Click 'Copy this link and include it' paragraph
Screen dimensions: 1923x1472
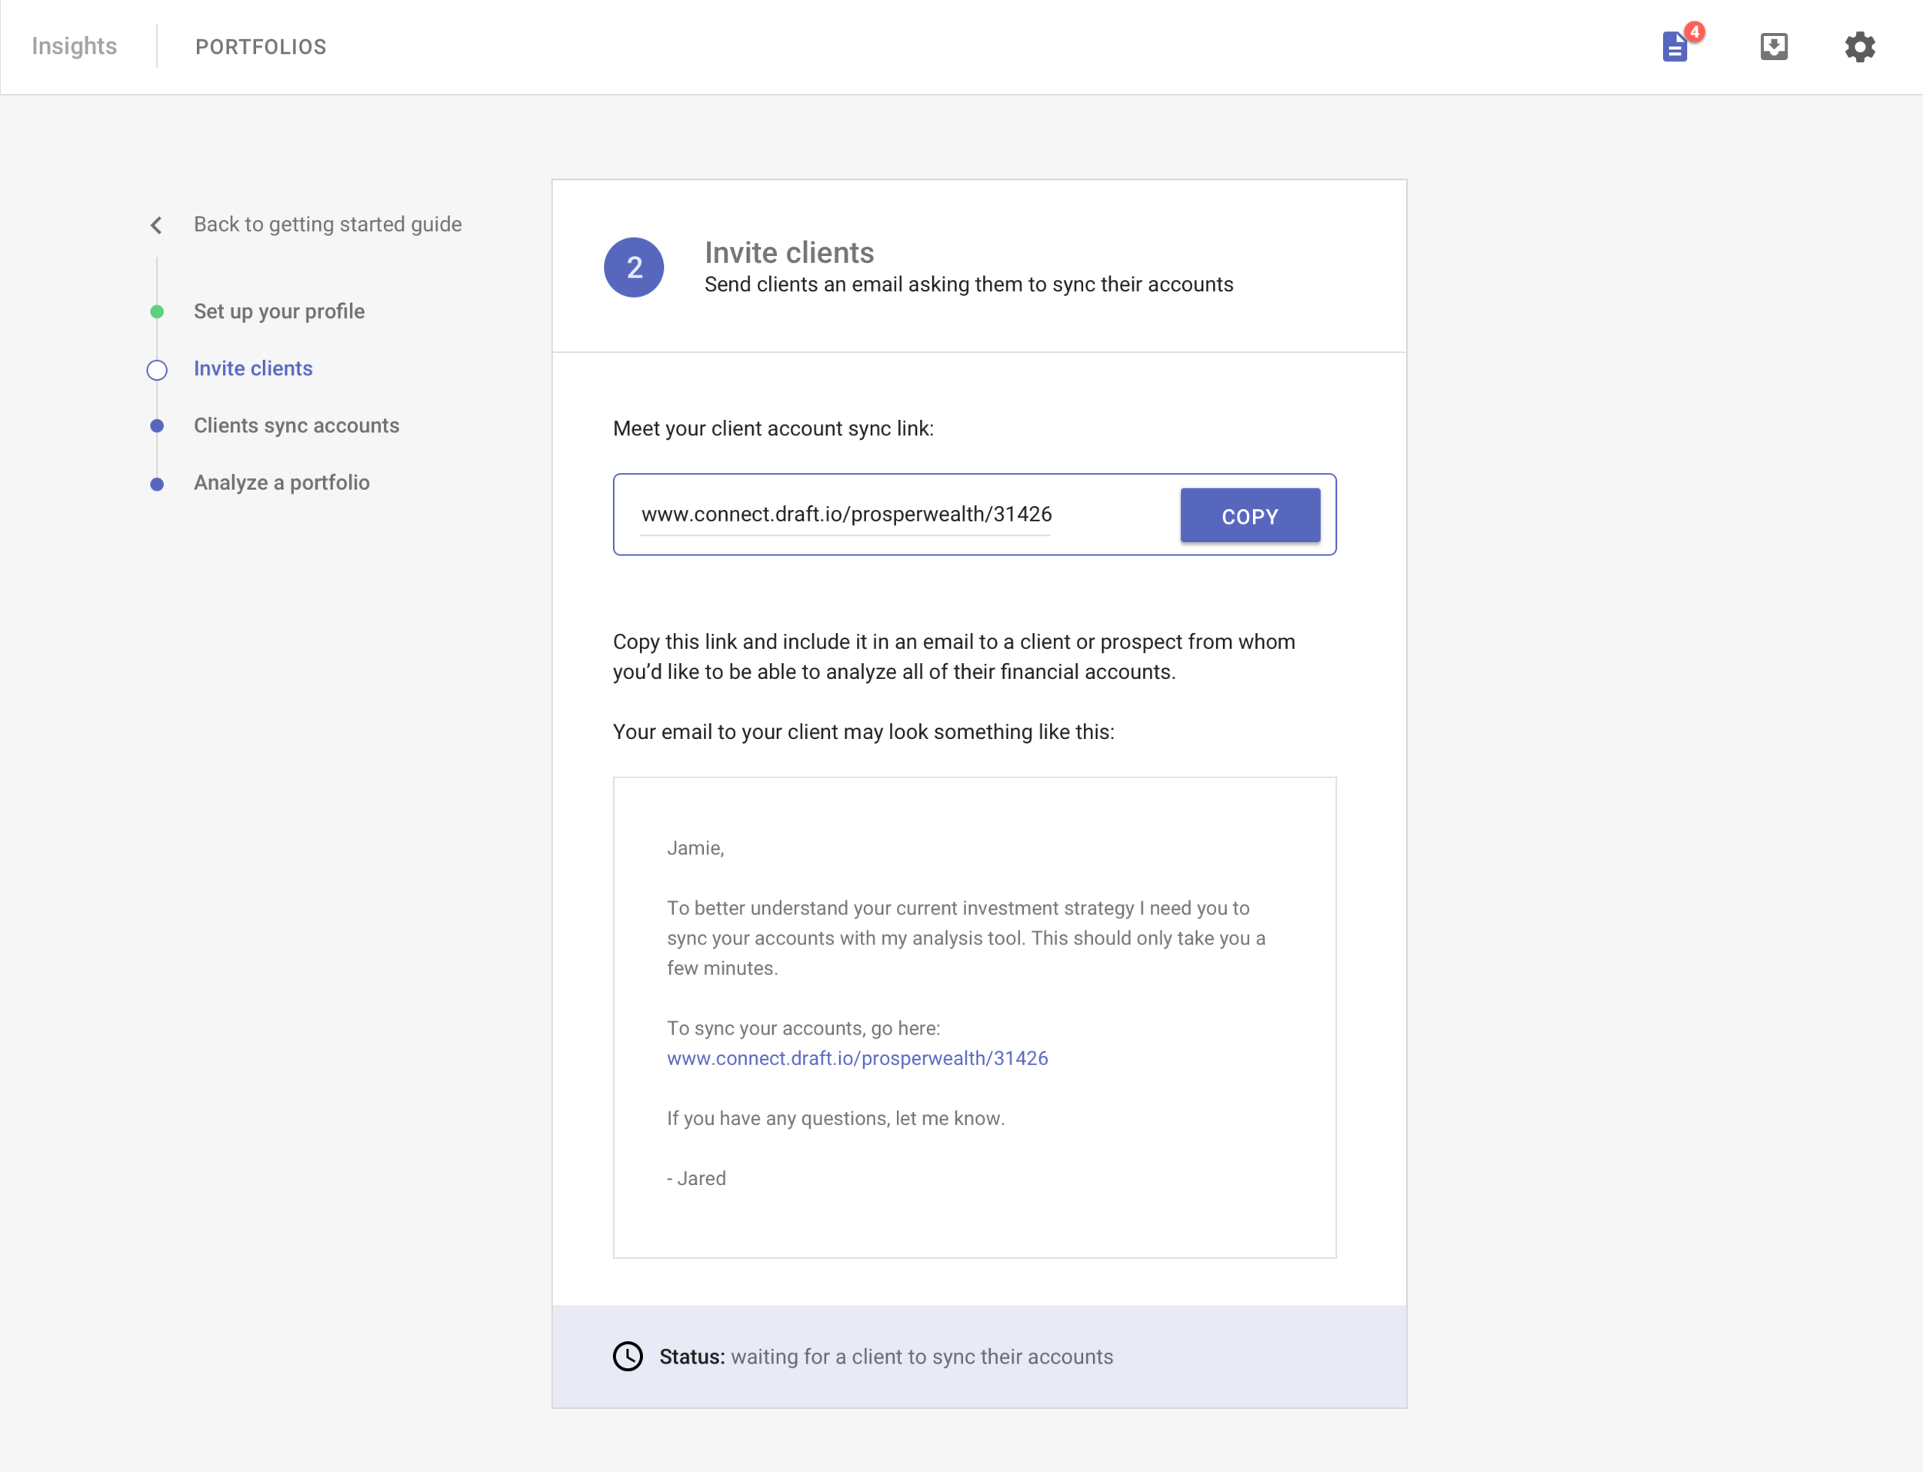954,656
